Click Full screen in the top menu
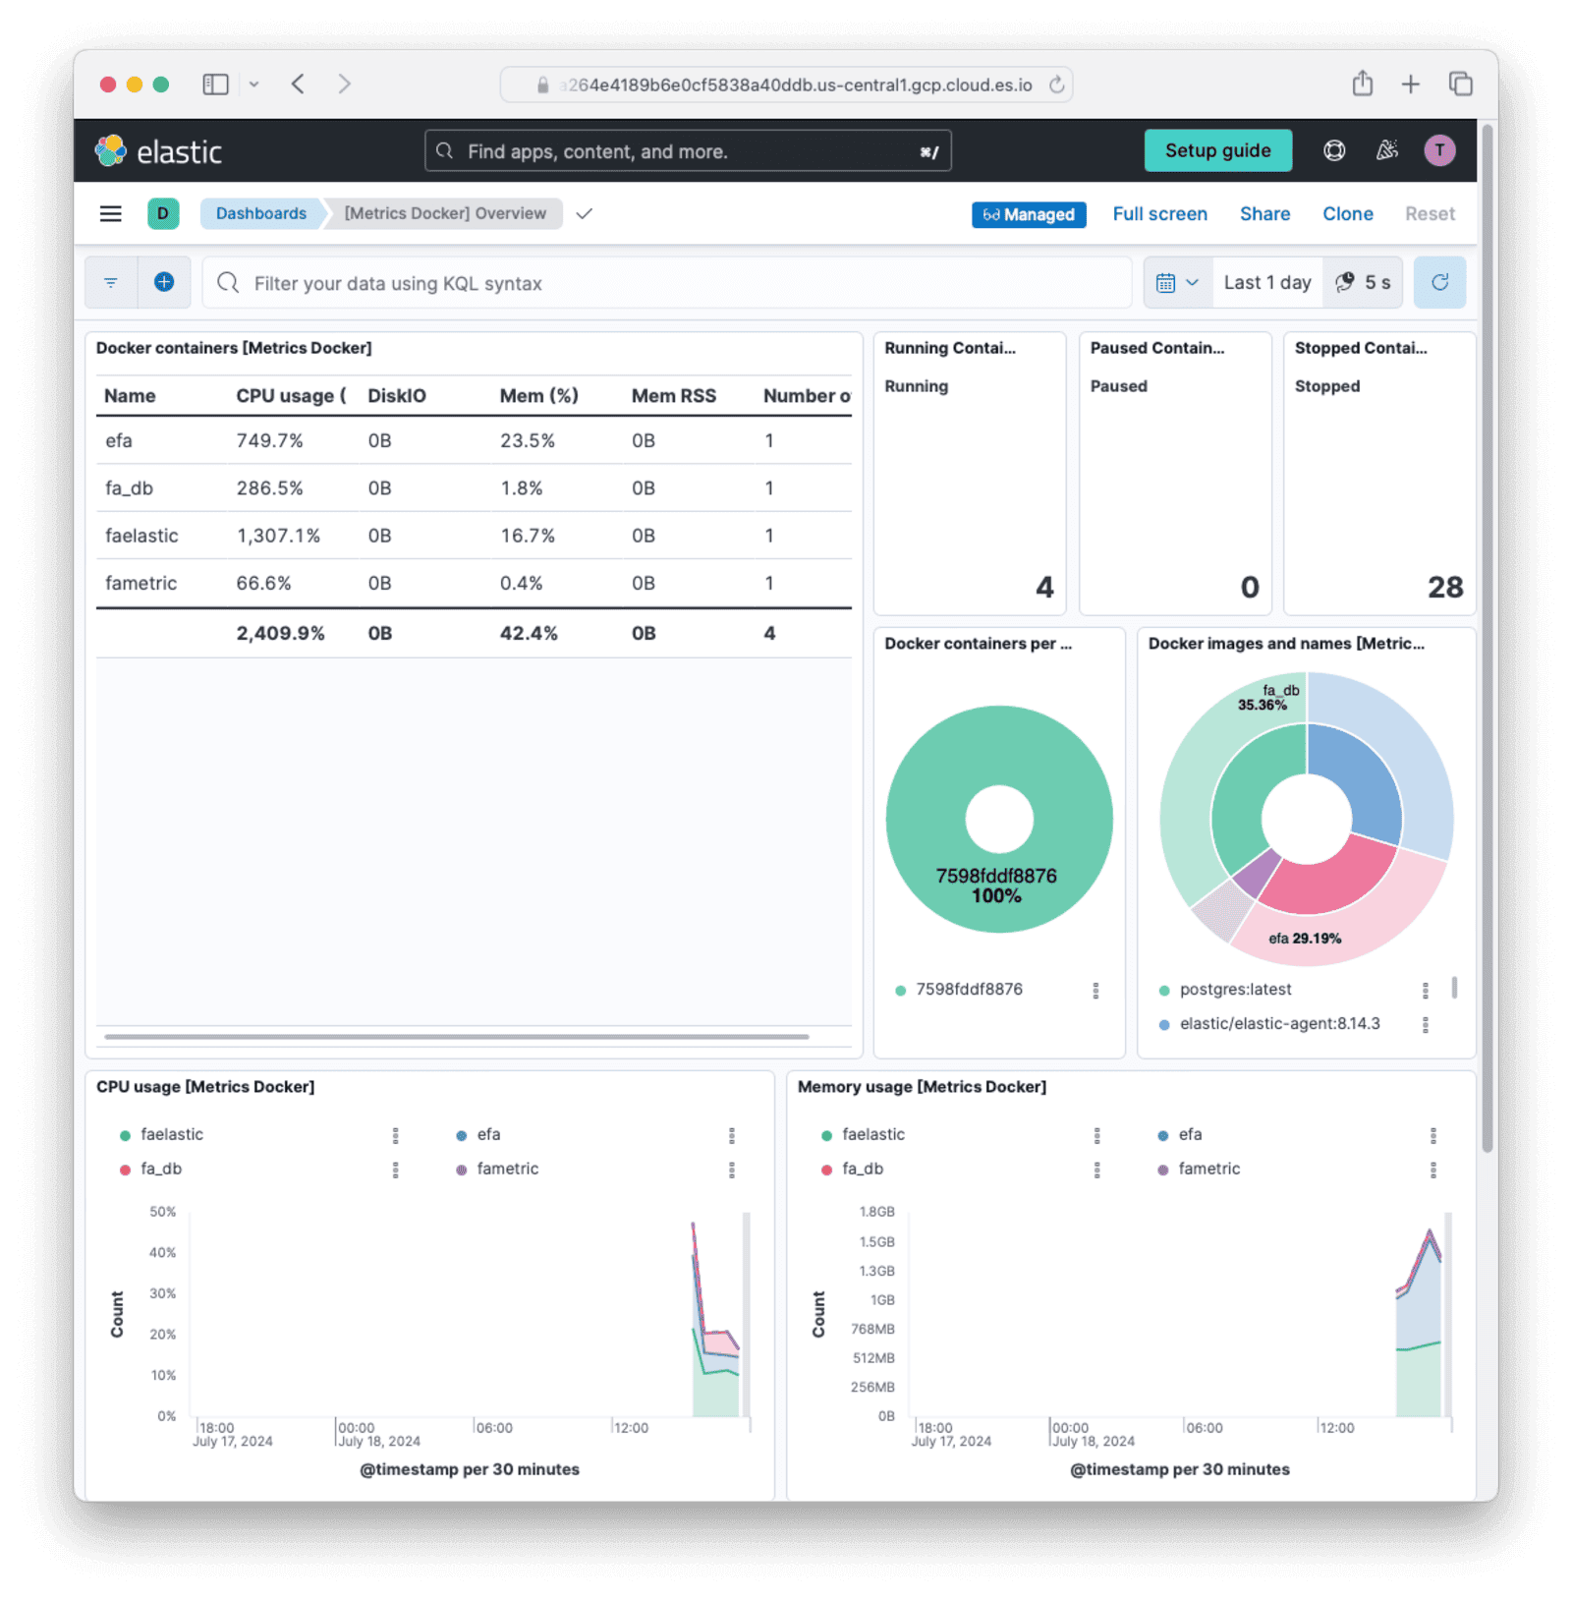Viewport: 1572px width, 1599px height. pos(1159,214)
